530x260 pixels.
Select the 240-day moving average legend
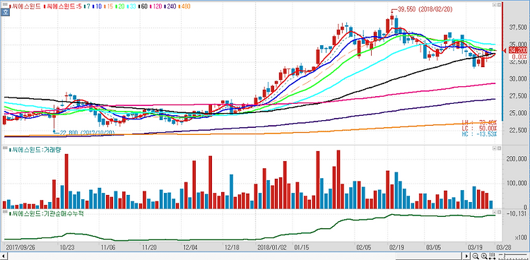170,6
